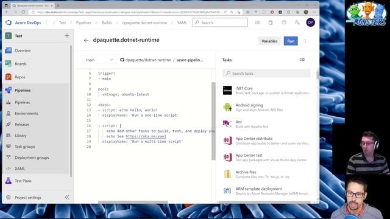The image size is (390, 219).
Task: Click the Builds breadcrumb link
Action: pyautogui.click(x=107, y=23)
